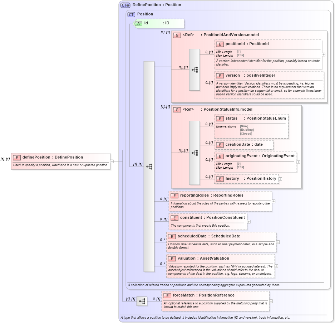Click the valuation element icon

pos(171,258)
